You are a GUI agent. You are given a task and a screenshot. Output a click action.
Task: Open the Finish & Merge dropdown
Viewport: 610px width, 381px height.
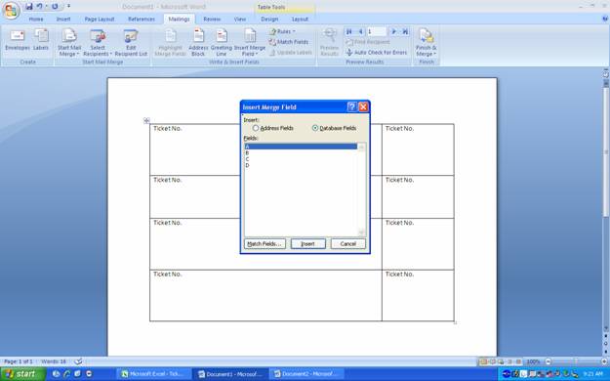pos(426,42)
